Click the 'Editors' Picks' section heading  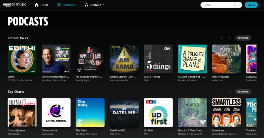click(18, 38)
